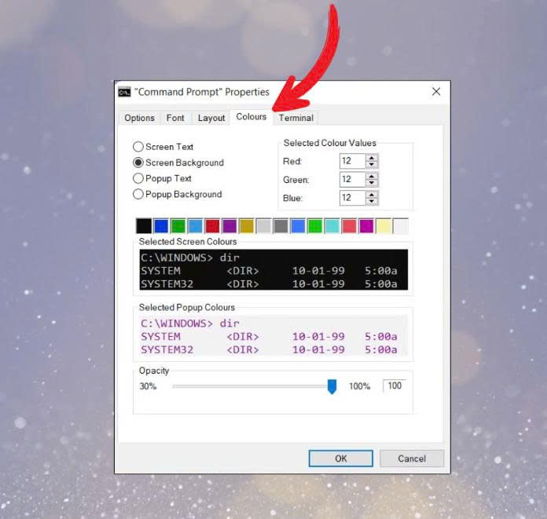The image size is (547, 519).
Task: Pick the dark red colour swatch
Action: 212,226
